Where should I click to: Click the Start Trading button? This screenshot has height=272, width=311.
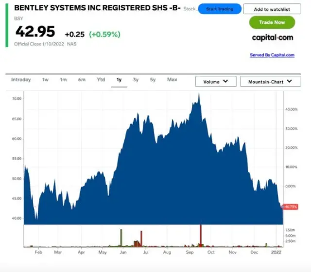pyautogui.click(x=220, y=9)
